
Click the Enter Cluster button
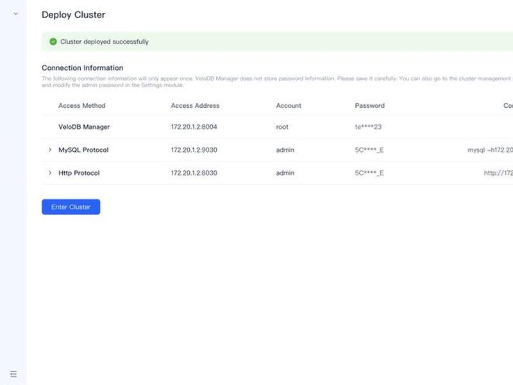pyautogui.click(x=71, y=207)
